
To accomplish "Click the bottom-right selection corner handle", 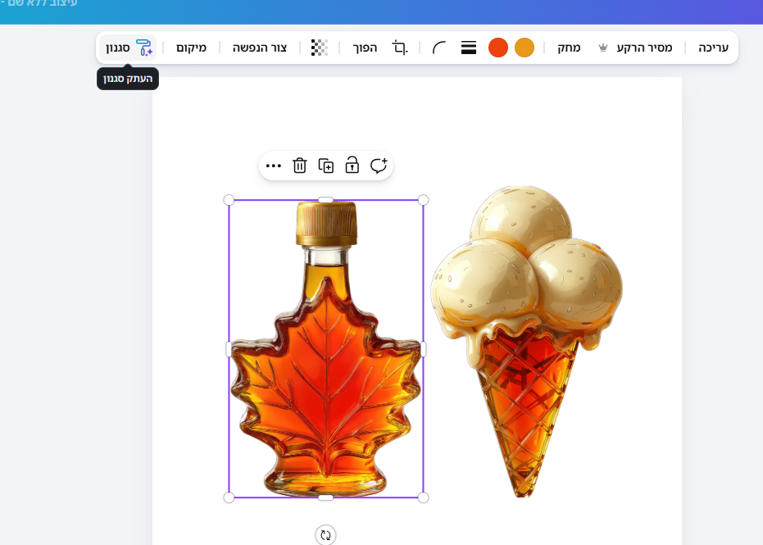I will [x=424, y=497].
